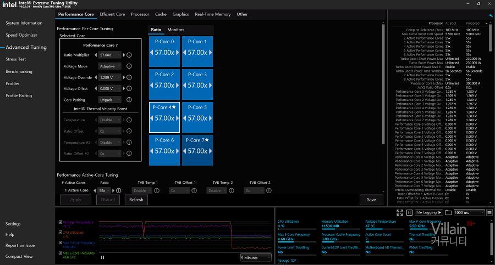Click the Save button
Screen dimensions: 495x265
[x=371, y=200]
